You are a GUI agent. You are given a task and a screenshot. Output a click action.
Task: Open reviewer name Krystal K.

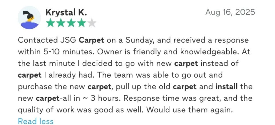tap(66, 12)
